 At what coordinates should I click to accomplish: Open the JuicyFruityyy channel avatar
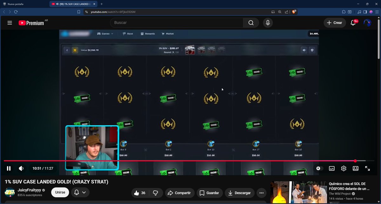[10, 192]
